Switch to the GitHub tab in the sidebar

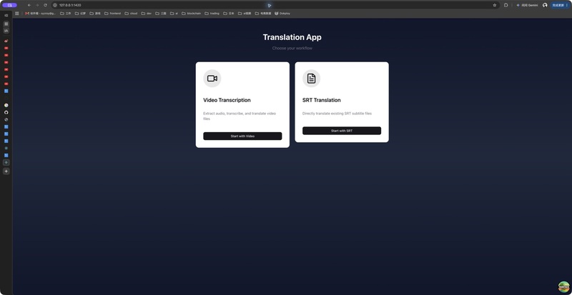[6, 112]
